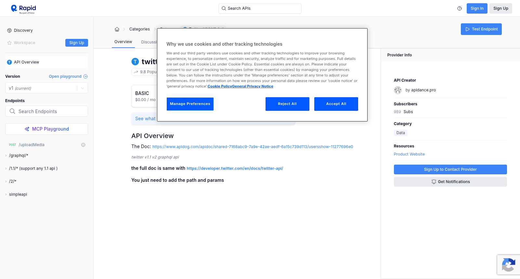Click the home breadcrumb icon
This screenshot has width=520, height=279.
(117, 29)
